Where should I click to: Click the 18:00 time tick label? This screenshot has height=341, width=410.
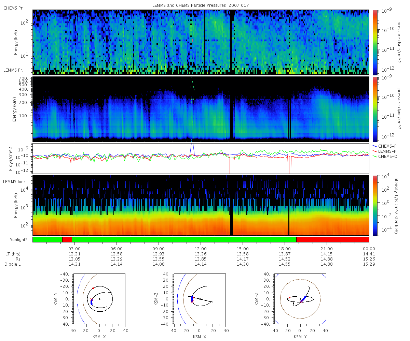tap(285, 249)
